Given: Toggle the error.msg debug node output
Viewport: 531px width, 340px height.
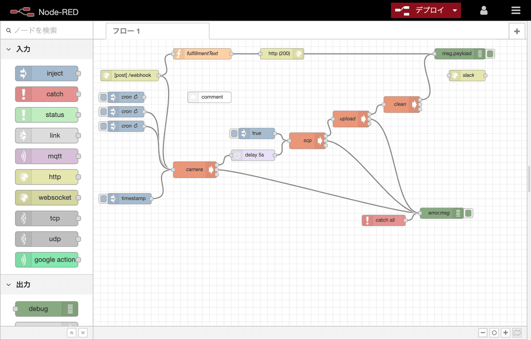Looking at the screenshot, I should (x=469, y=213).
